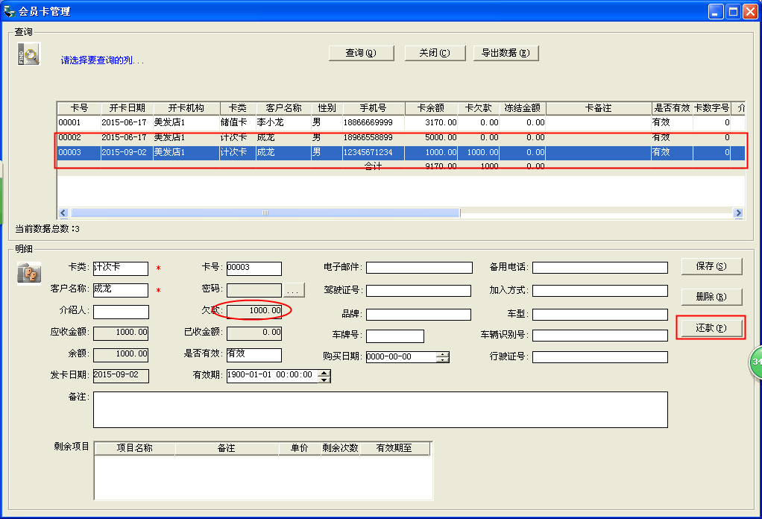762x519 pixels.
Task: Click the 是否有效 field
Action: coord(254,355)
